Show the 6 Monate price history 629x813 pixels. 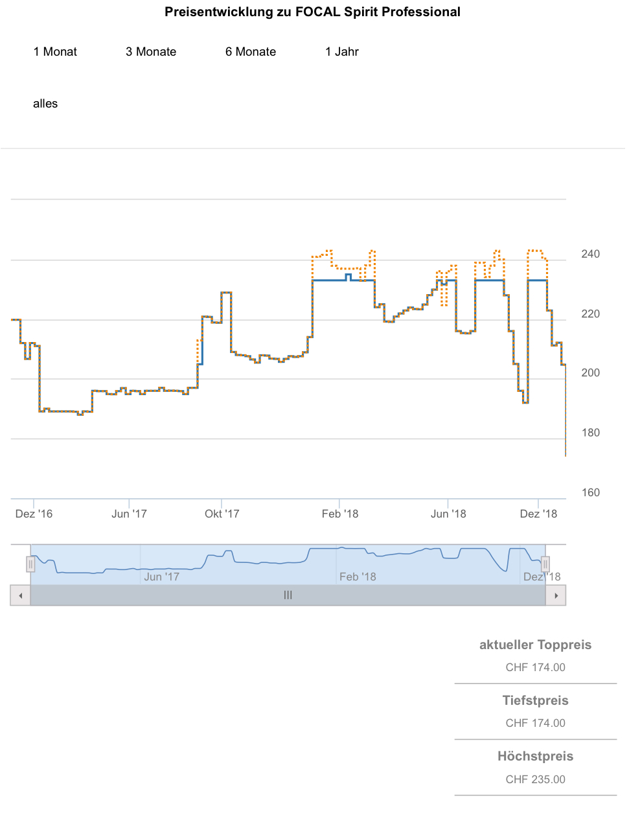tap(251, 52)
